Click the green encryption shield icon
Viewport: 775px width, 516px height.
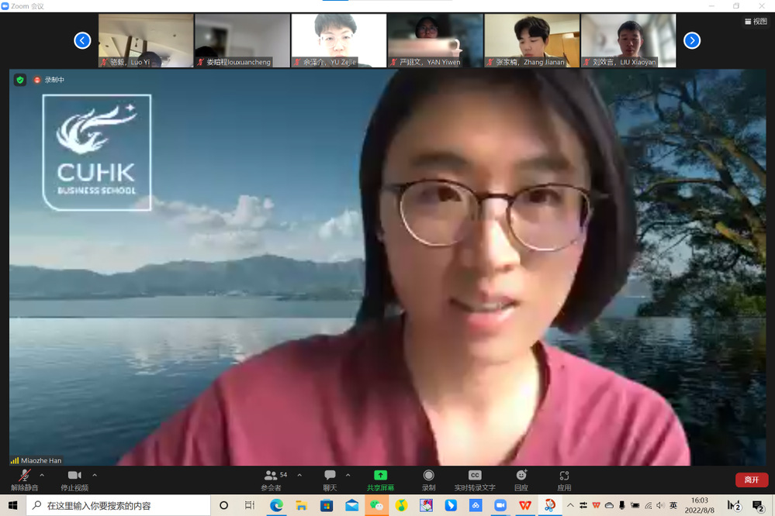pos(20,80)
